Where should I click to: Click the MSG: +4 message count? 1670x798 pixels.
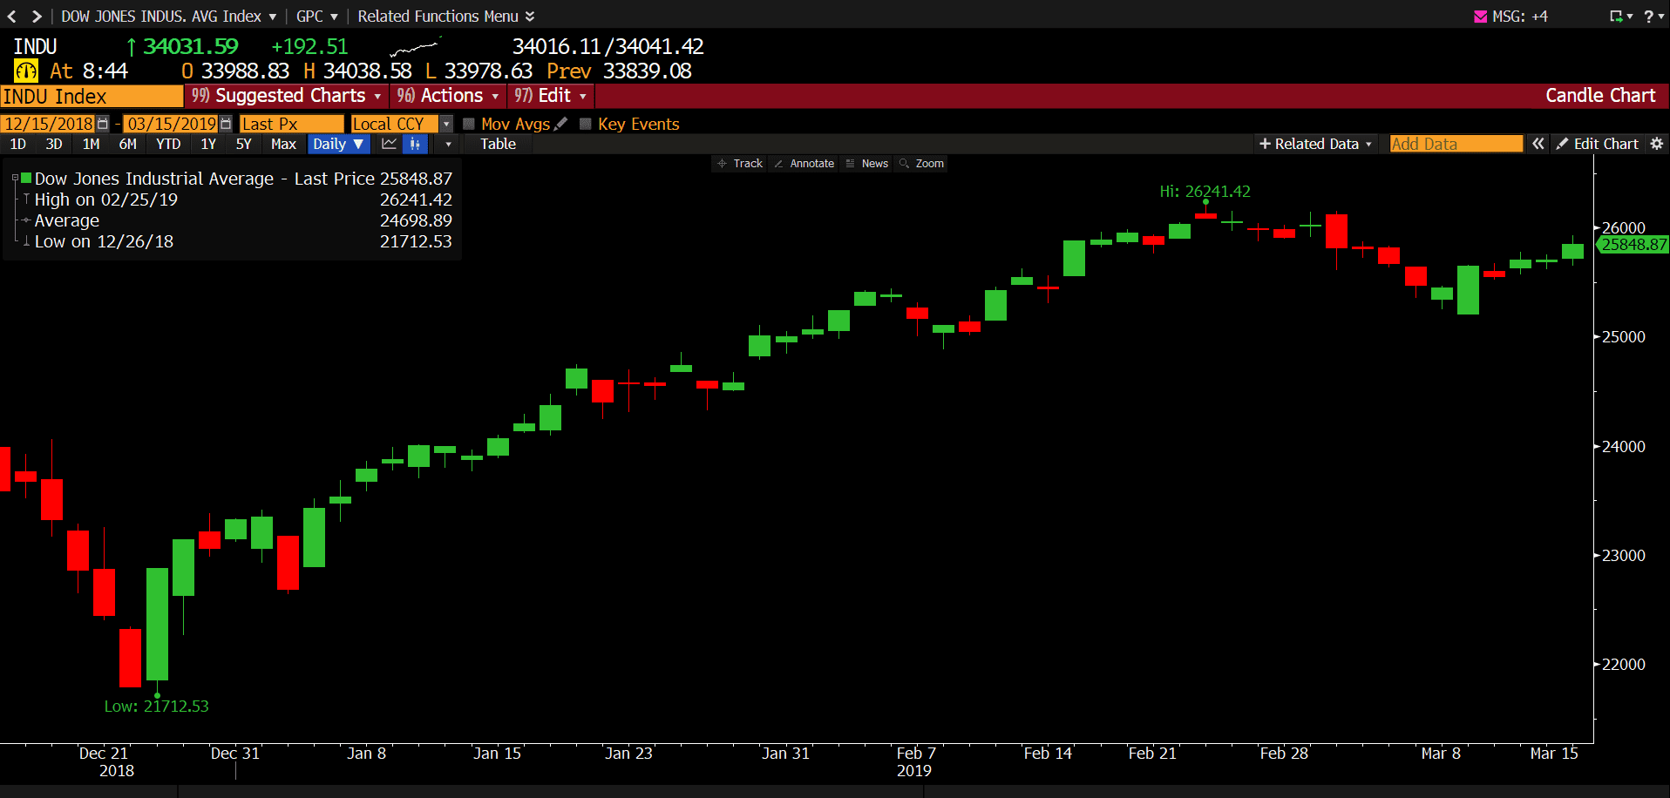click(1520, 17)
